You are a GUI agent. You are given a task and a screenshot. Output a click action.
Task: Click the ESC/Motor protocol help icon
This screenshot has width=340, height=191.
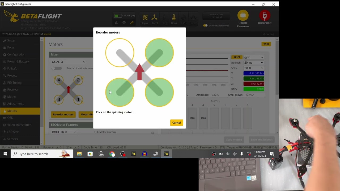coord(153,133)
